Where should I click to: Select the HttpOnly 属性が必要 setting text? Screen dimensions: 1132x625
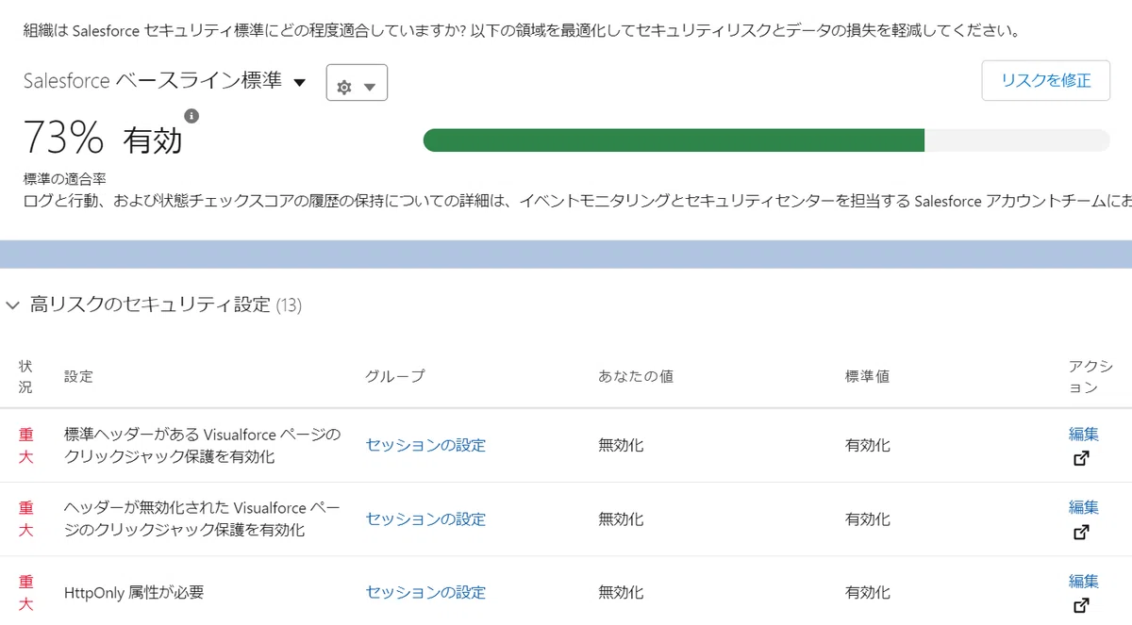tap(134, 592)
